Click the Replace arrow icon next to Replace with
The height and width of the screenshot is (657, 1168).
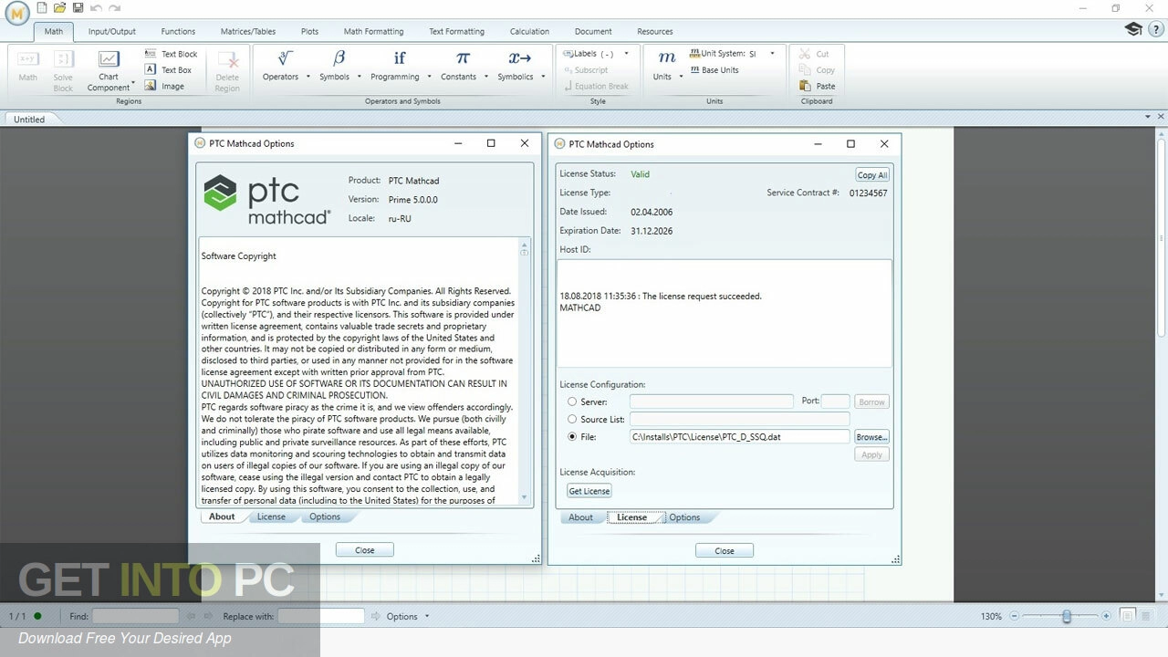pos(376,617)
